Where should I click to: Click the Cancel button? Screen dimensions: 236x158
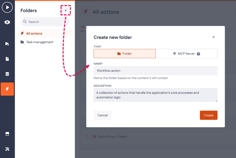[103, 115]
